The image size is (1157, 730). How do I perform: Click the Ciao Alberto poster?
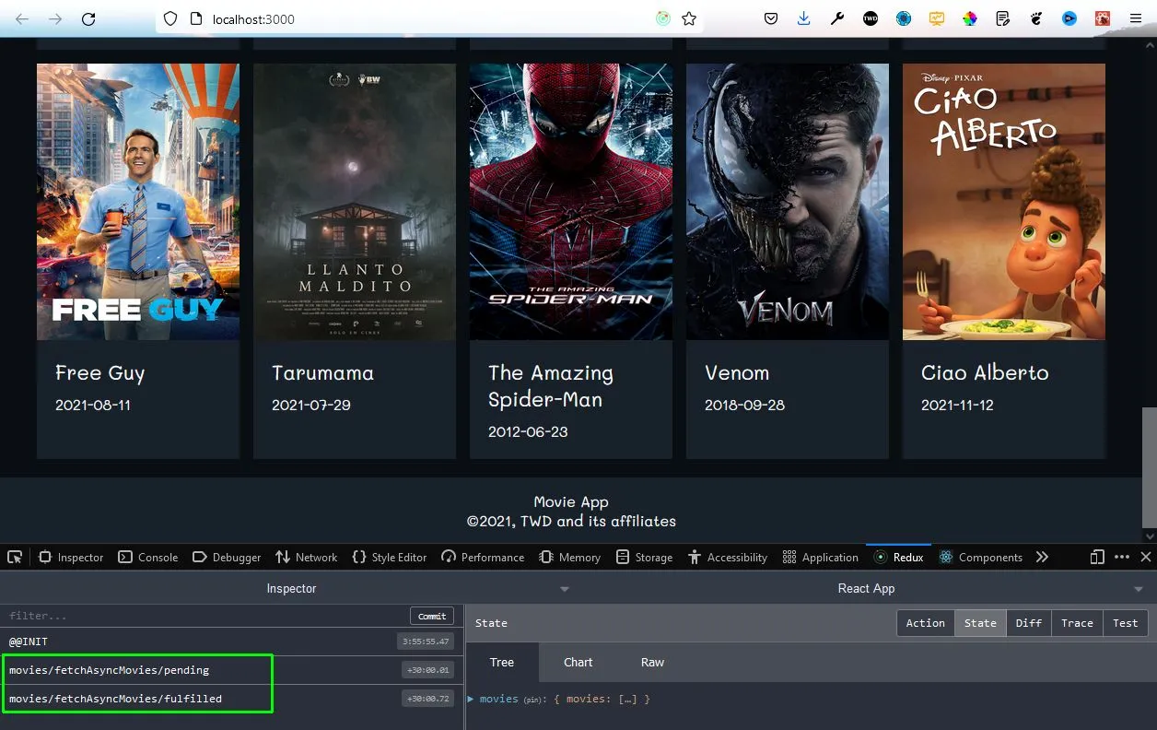[1004, 202]
